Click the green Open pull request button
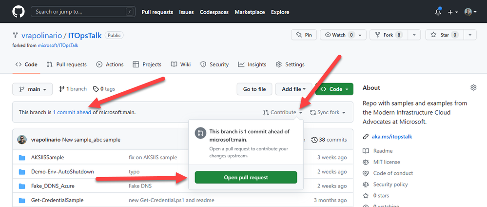The image size is (487, 207). coord(246,177)
